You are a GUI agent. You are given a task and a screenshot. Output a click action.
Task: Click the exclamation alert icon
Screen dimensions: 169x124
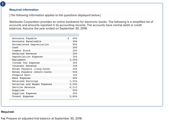(3, 4)
